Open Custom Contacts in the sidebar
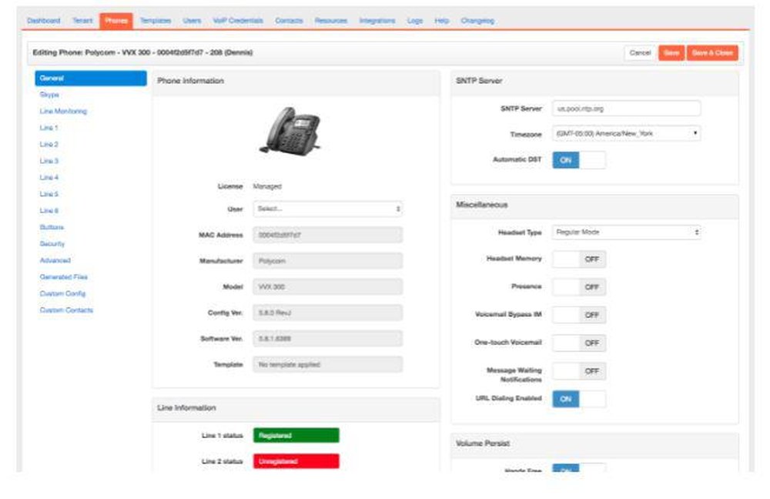Image resolution: width=770 pixels, height=499 pixels. [x=66, y=310]
